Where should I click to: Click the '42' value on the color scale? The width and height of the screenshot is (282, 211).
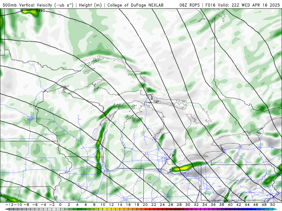tap(239, 205)
